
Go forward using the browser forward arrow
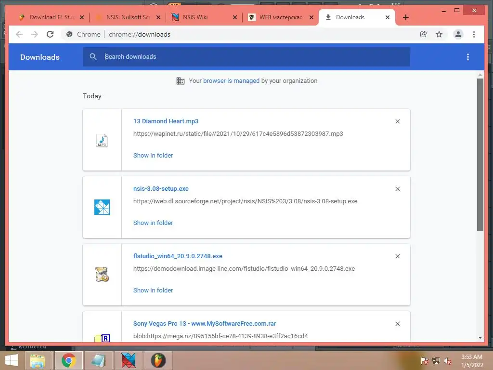click(x=35, y=34)
